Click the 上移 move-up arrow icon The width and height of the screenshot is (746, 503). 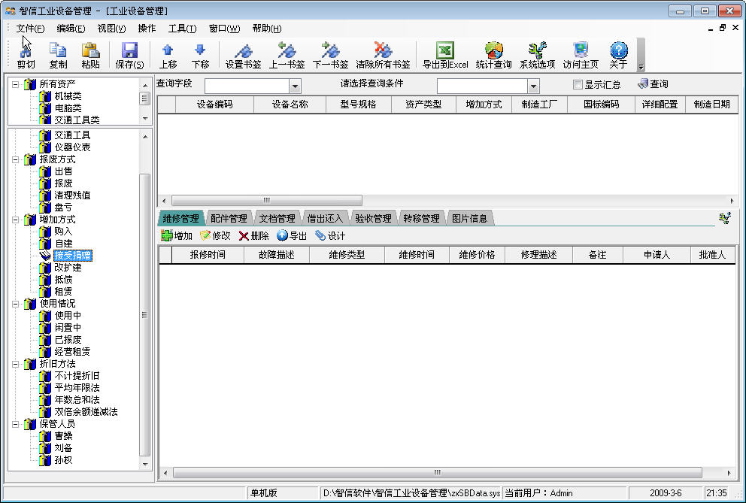pyautogui.click(x=168, y=55)
